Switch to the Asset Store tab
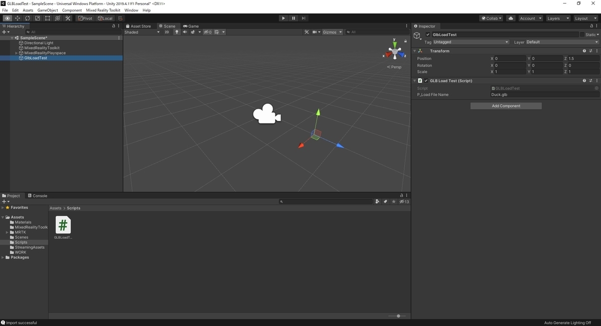Screen dimensions: 601x326 138,26
